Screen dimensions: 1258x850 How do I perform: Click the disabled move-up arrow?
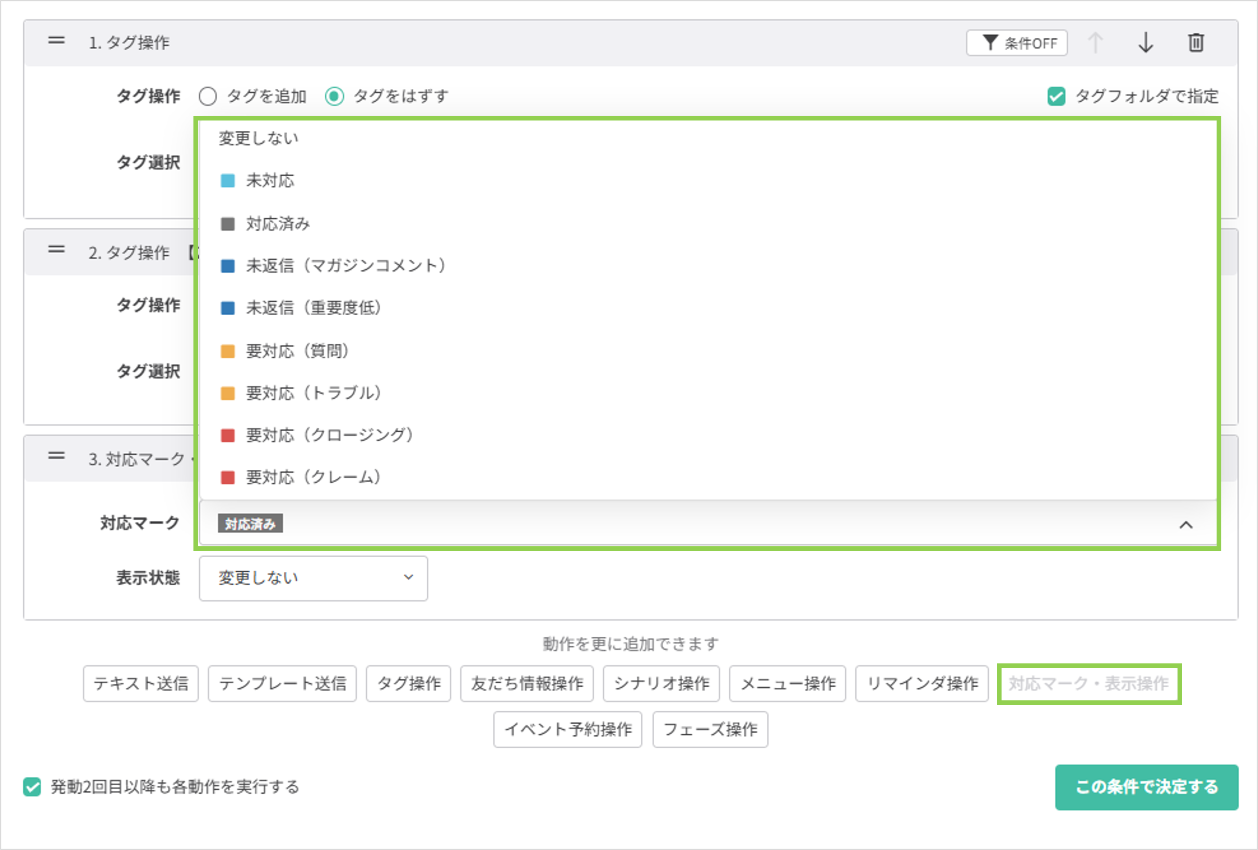pyautogui.click(x=1096, y=43)
